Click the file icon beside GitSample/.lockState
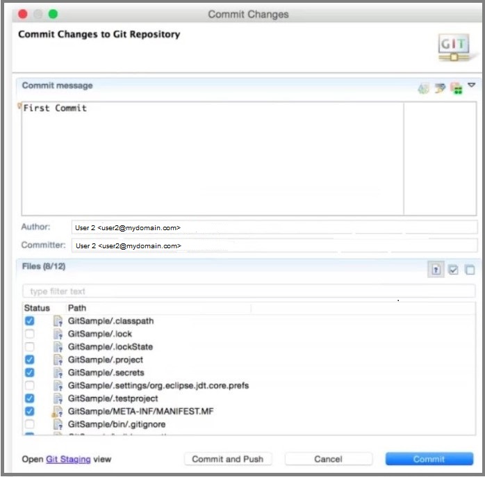 [58, 347]
